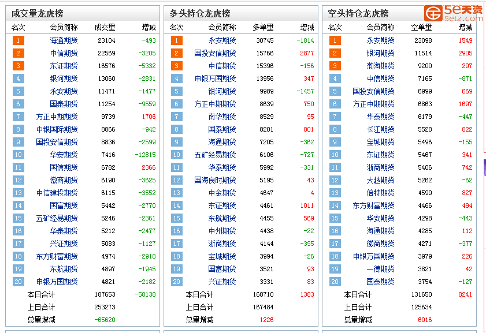The image size is (486, 333).
Task: Open 东航期货 link in 多头持仓龙虎榜
Action: tap(222, 218)
